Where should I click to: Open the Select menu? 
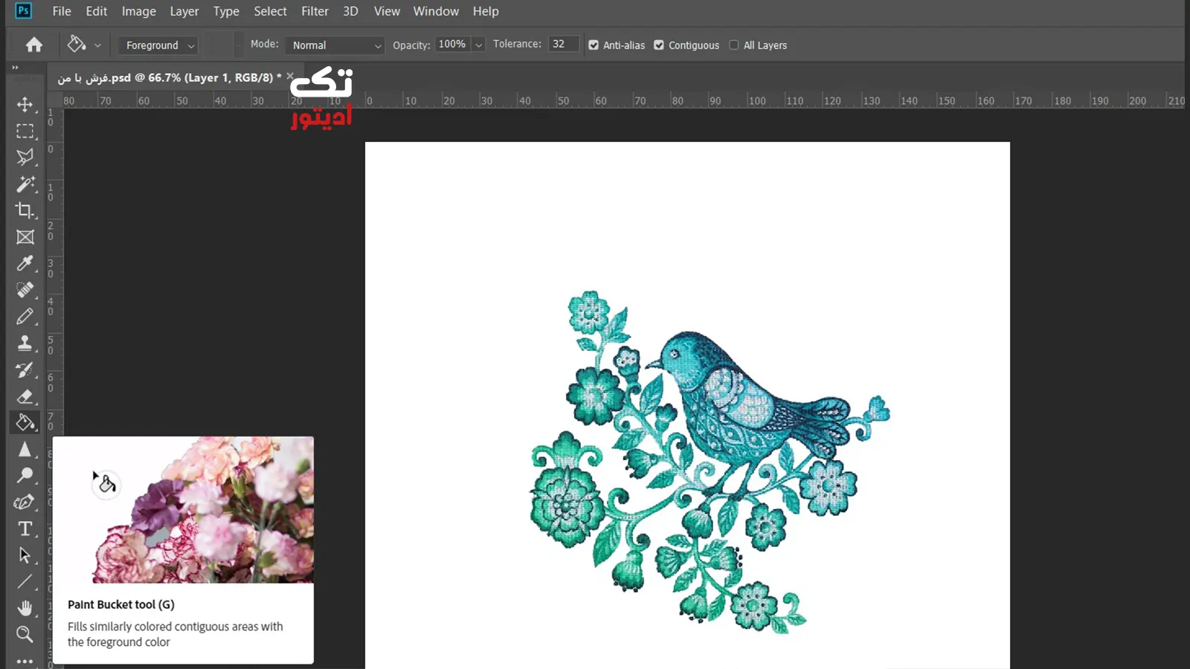[x=270, y=11]
